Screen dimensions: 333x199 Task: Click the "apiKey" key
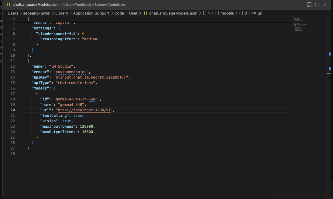point(40,77)
